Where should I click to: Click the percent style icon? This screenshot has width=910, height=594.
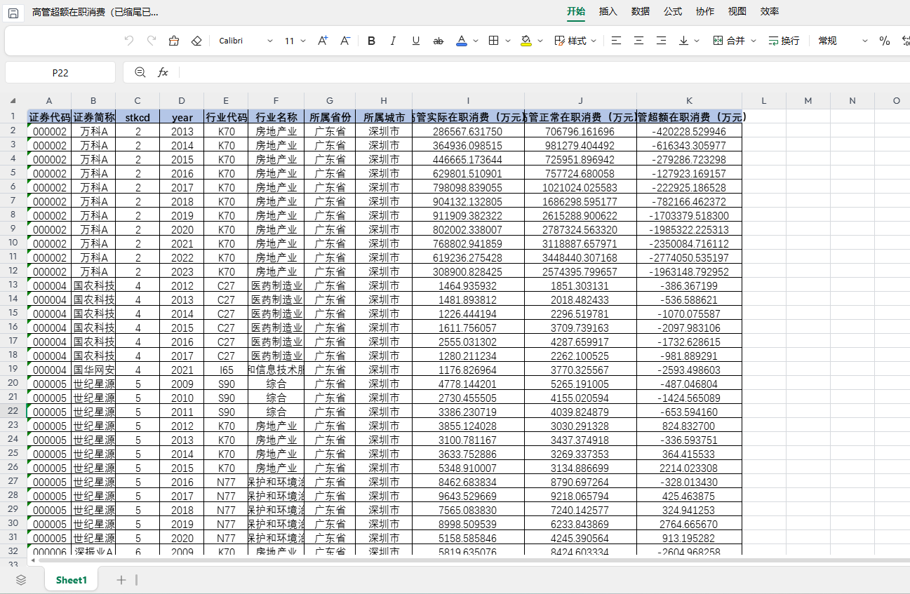pyautogui.click(x=884, y=41)
